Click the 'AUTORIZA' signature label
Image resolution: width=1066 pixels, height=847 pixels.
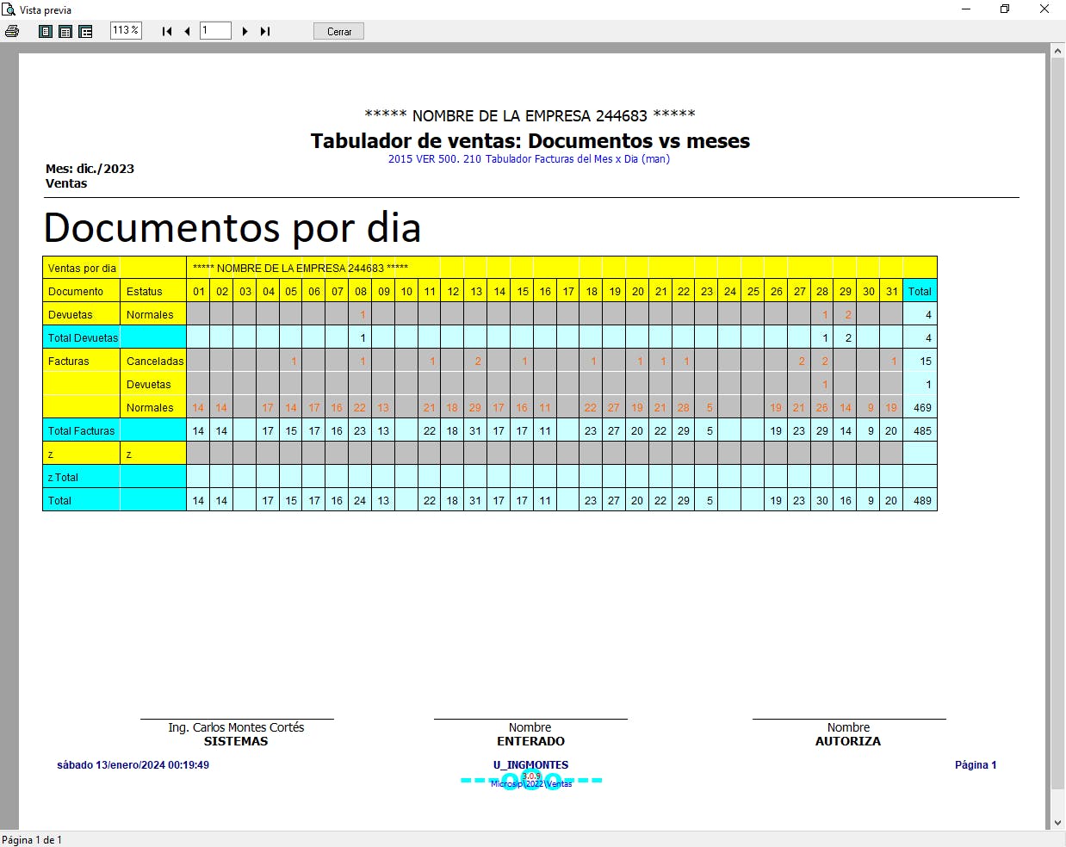click(848, 741)
